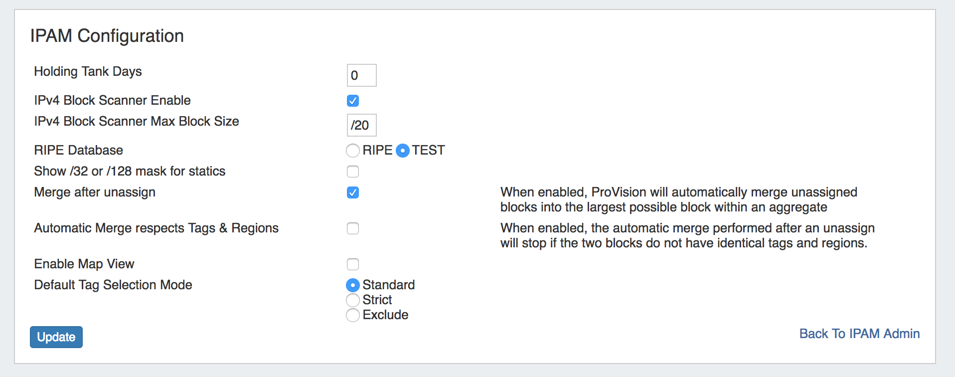Open the Back To IPAM Admin link

click(x=859, y=334)
